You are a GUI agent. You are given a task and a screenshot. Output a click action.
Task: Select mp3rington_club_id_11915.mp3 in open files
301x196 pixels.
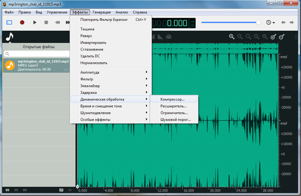(36, 65)
